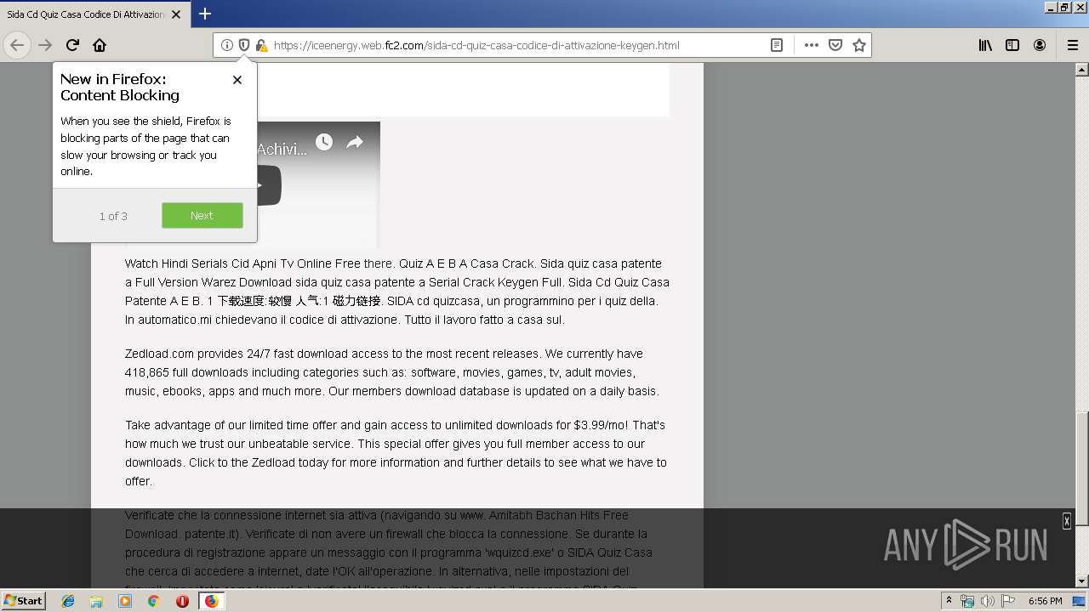The image size is (1089, 612).
Task: Click network icon in system tray
Action: (967, 601)
